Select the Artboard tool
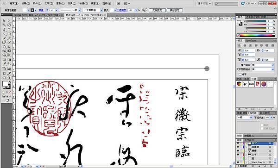 (x=4, y=73)
